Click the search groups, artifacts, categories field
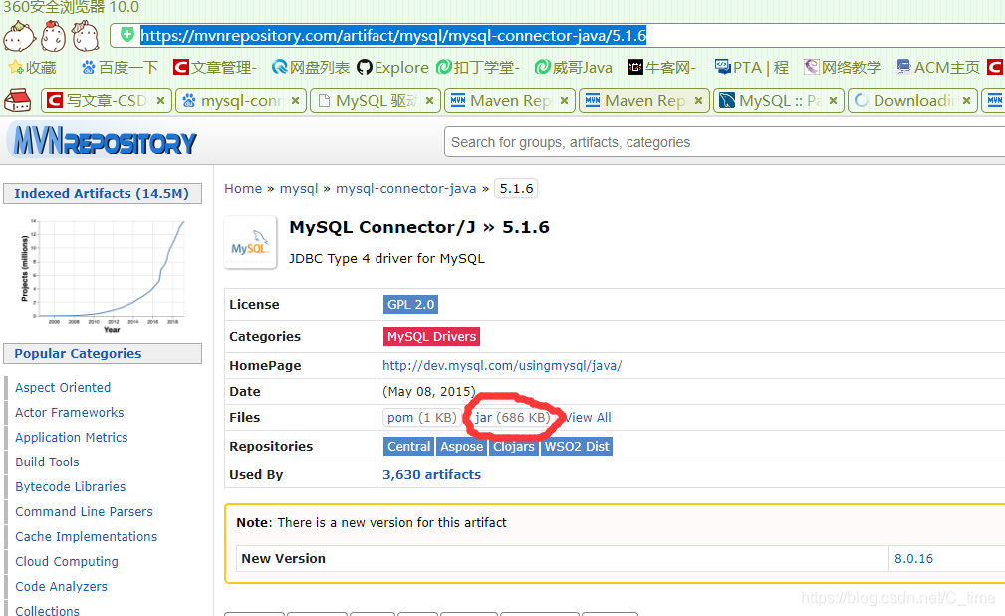The width and height of the screenshot is (1005, 616). pyautogui.click(x=724, y=142)
